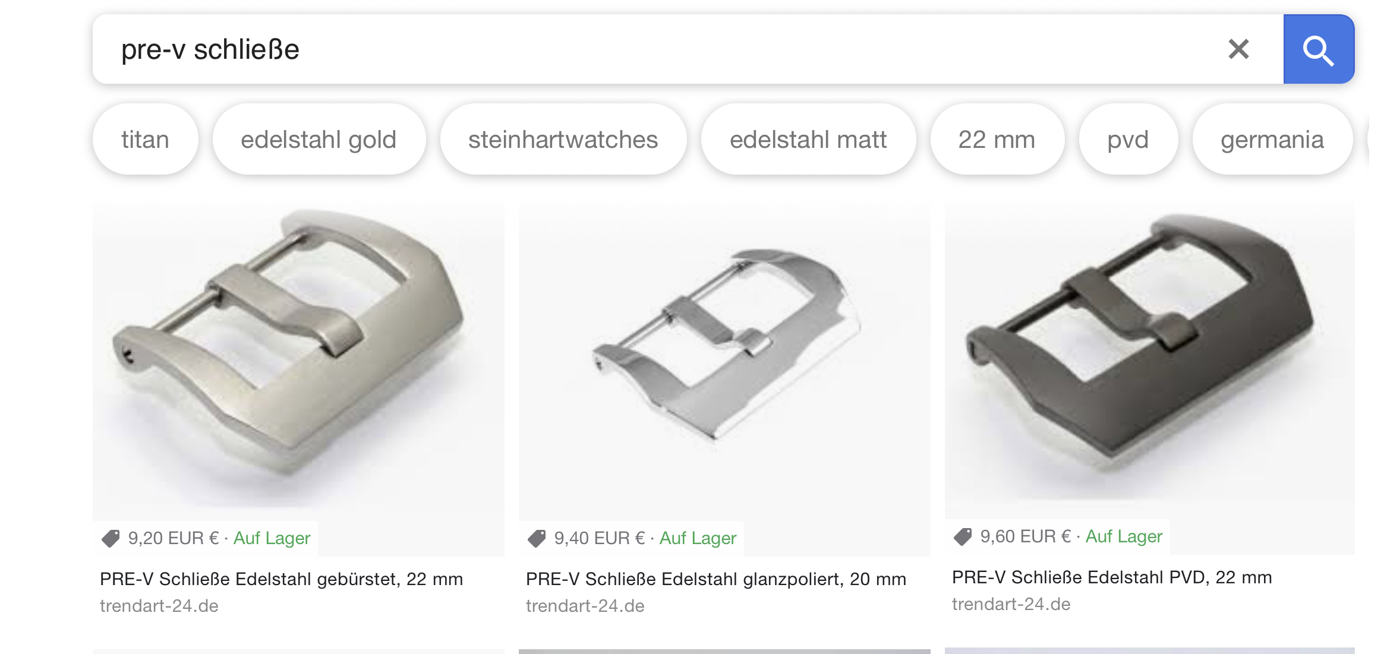This screenshot has height=654, width=1387.
Task: Filter results by 'steinhartwatches'
Action: (x=563, y=140)
